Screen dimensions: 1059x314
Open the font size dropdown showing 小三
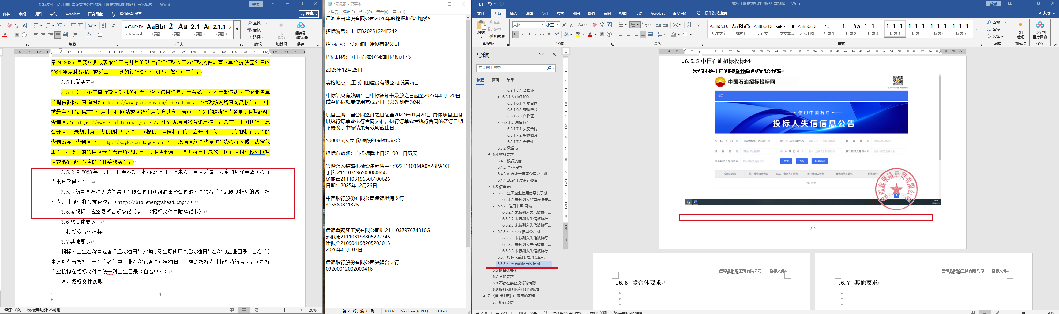pos(558,25)
